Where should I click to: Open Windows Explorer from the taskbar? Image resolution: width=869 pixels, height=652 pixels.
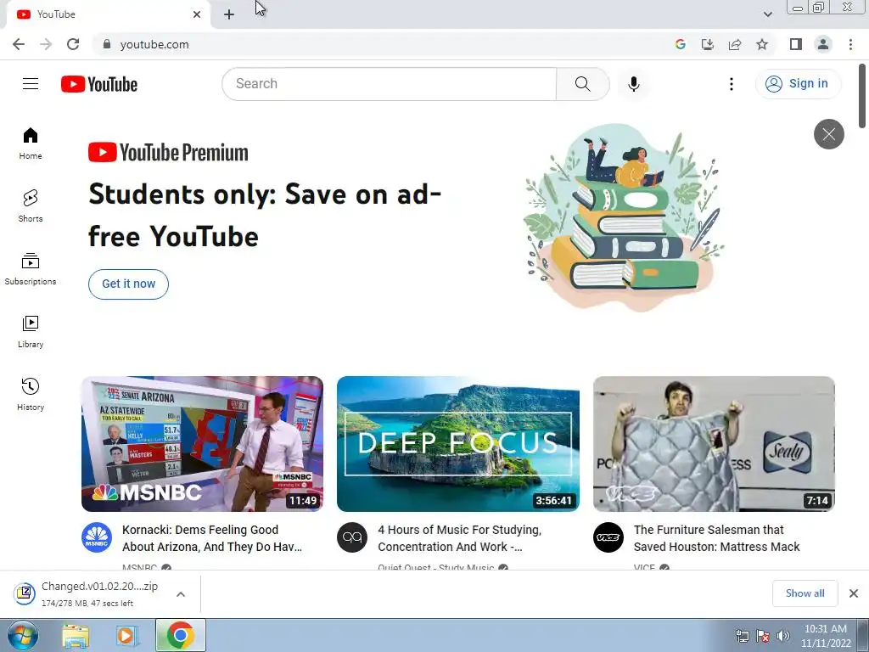76,635
